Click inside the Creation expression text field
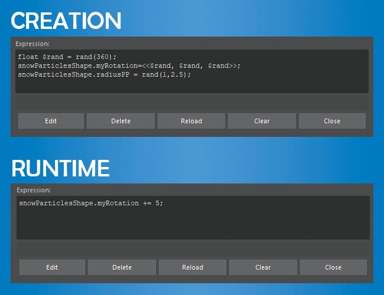This screenshot has width=384, height=295. click(192, 71)
